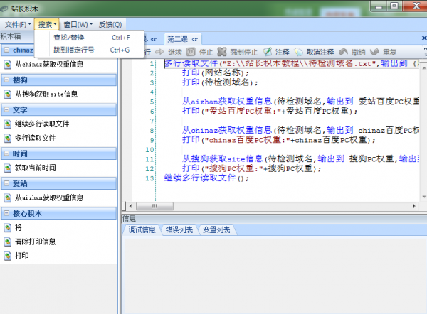Select 清除打印信息 block
Viewport: 427px width, 314px height.
coord(35,242)
